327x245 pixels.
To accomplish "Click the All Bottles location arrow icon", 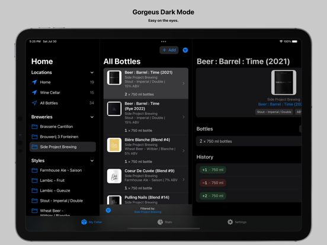I will click(x=34, y=103).
